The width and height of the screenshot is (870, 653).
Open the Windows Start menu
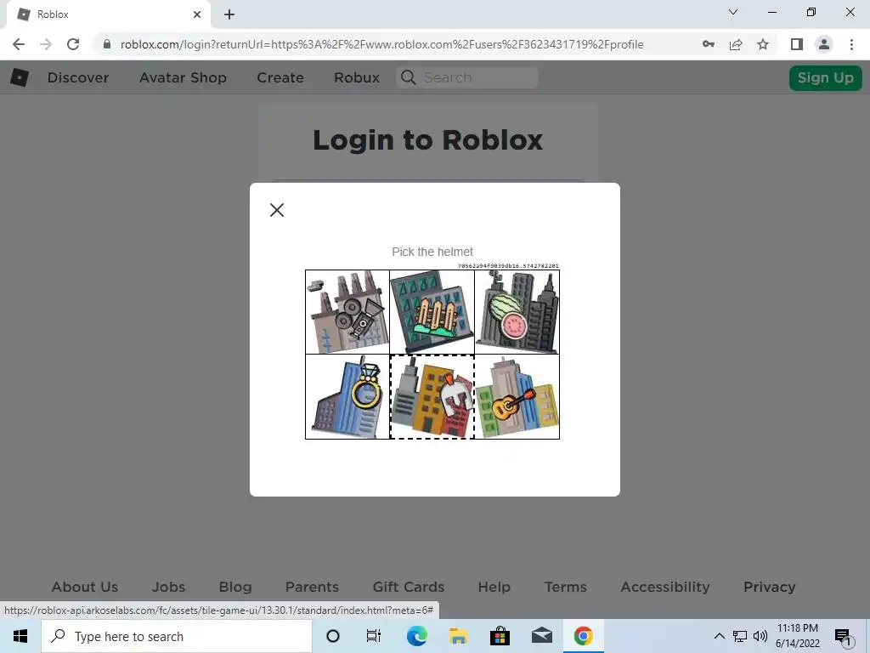(x=20, y=636)
